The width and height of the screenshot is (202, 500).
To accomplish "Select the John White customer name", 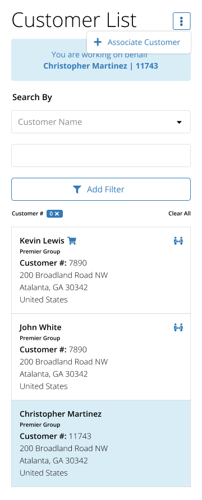I will point(40,327).
